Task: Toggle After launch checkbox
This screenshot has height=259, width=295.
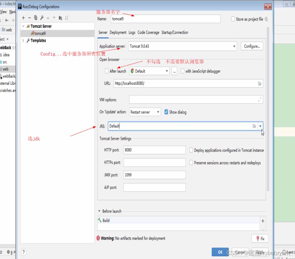Action: tap(107, 71)
